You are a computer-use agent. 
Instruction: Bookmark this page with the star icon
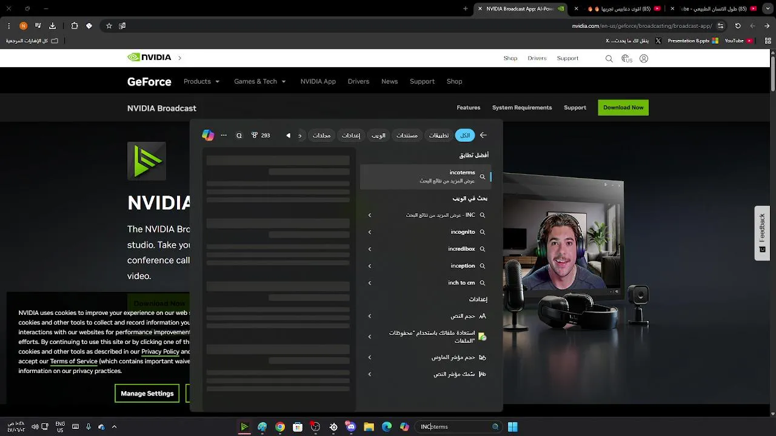109,26
